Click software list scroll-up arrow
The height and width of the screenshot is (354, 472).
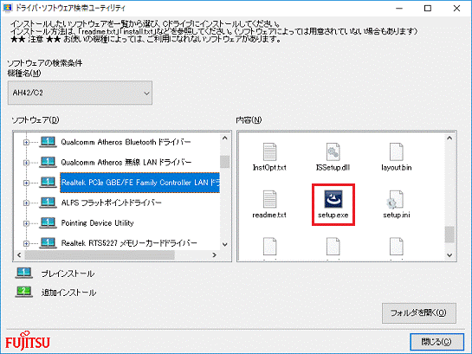coord(224,138)
